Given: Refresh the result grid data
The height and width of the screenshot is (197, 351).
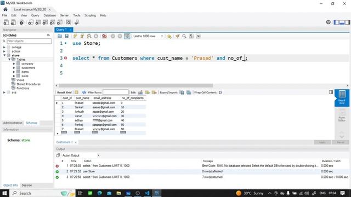Looking at the screenshot, I should 84,92.
